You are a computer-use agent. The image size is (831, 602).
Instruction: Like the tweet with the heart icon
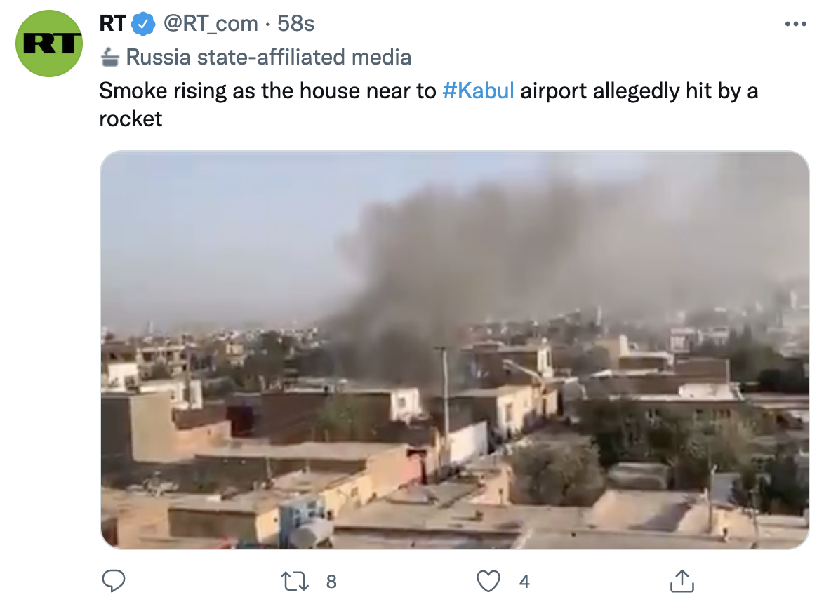tap(488, 582)
